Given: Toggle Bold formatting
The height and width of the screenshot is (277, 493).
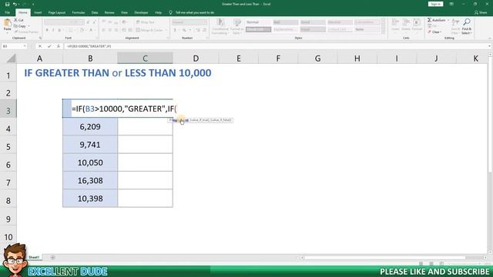Looking at the screenshot, I should pyautogui.click(x=47, y=30).
